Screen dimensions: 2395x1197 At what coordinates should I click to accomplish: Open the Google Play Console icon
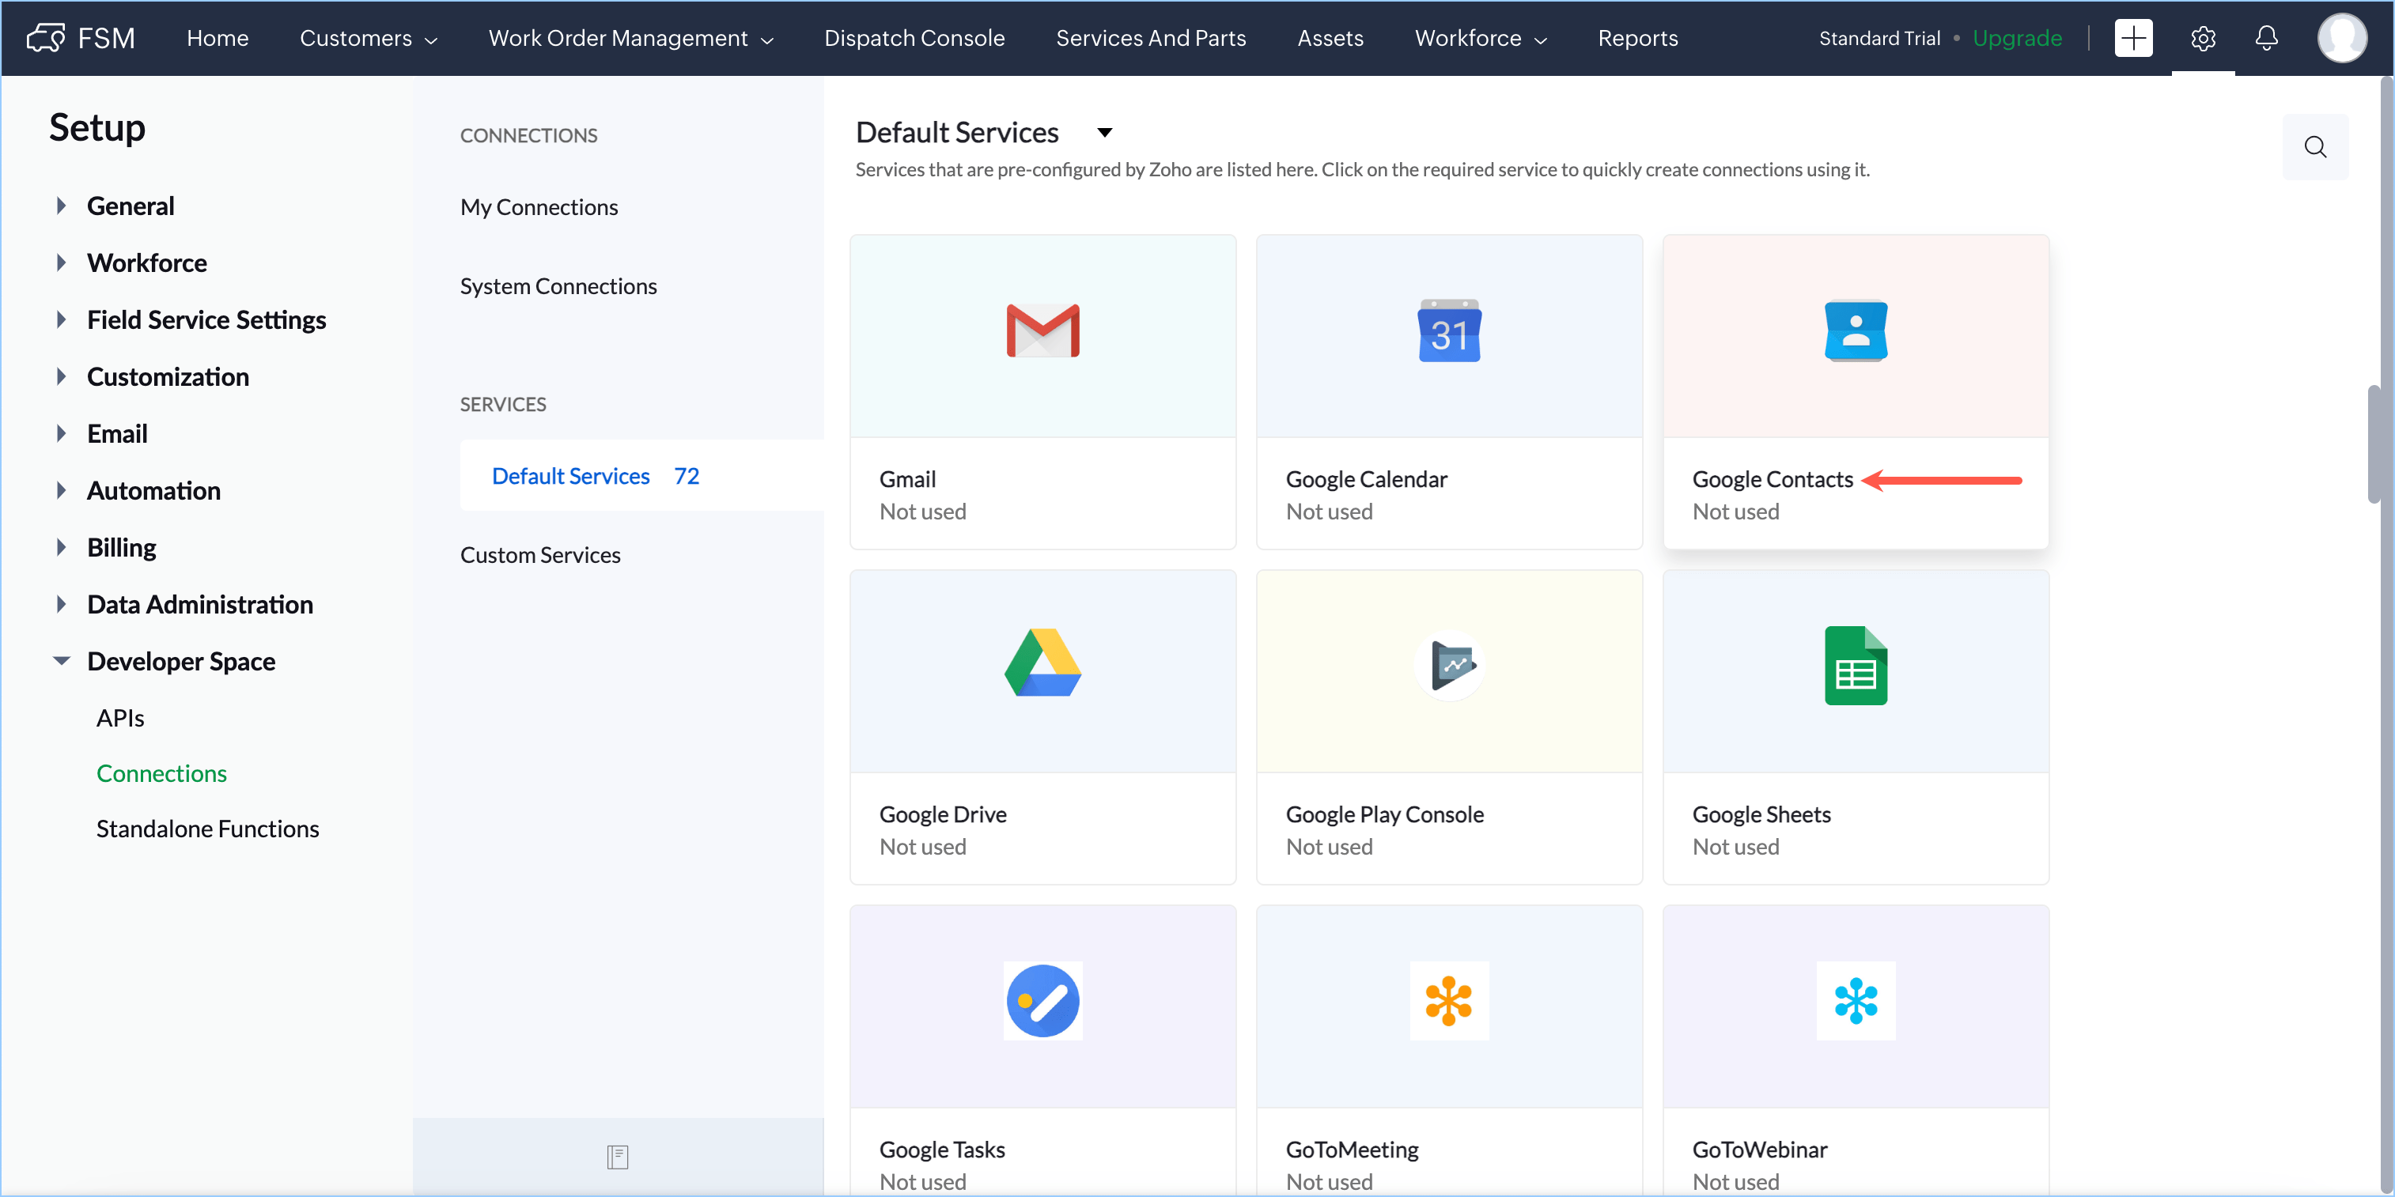coord(1448,666)
